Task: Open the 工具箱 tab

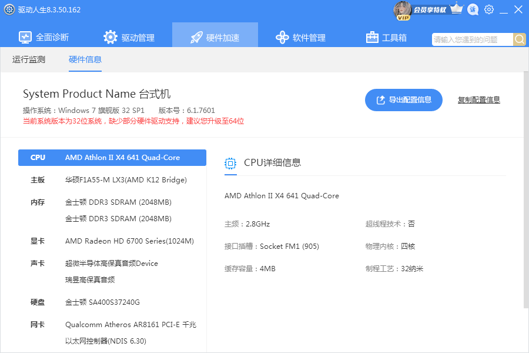Action: coord(386,38)
